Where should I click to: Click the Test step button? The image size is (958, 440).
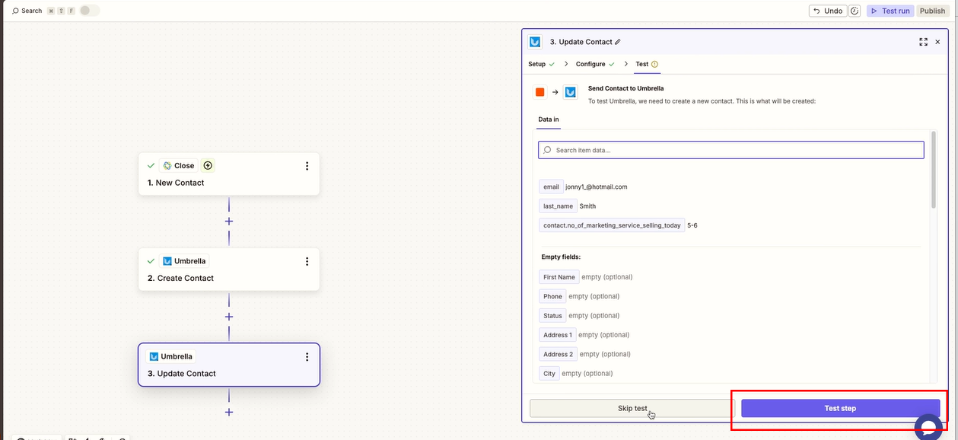pos(840,409)
